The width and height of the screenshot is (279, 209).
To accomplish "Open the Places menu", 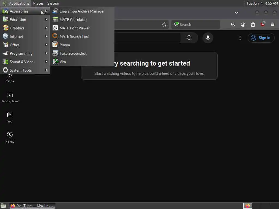I will (38, 3).
